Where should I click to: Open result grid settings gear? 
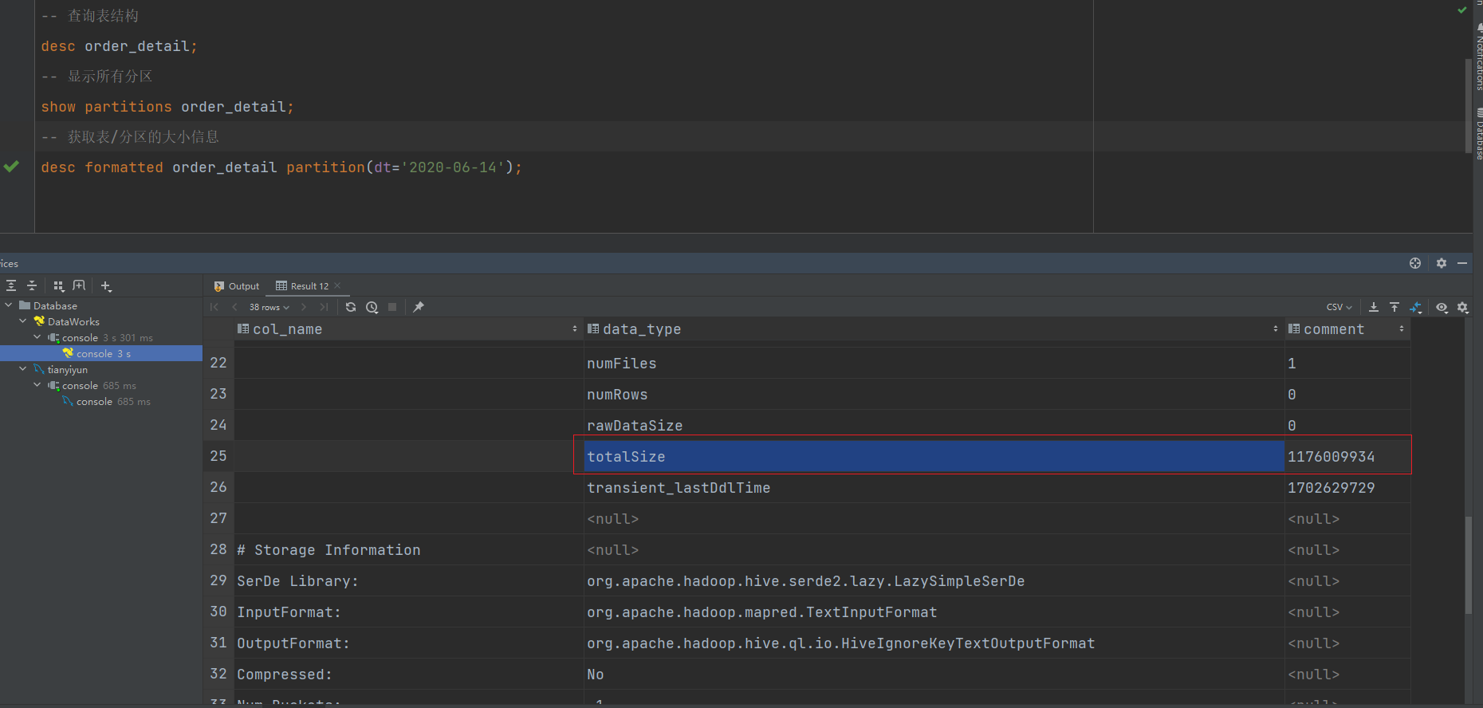[x=1462, y=307]
